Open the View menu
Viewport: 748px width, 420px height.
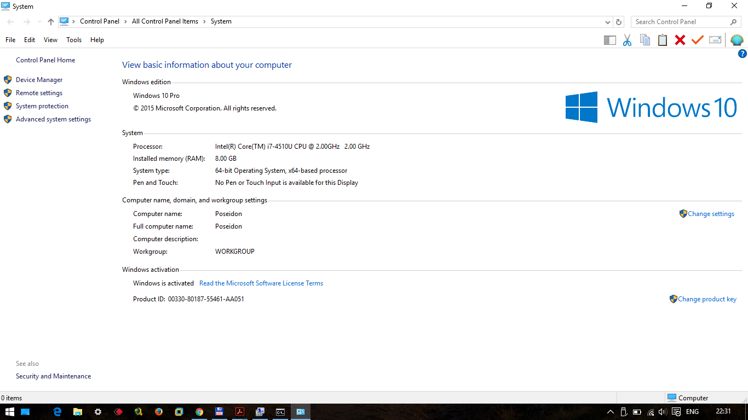pos(50,40)
